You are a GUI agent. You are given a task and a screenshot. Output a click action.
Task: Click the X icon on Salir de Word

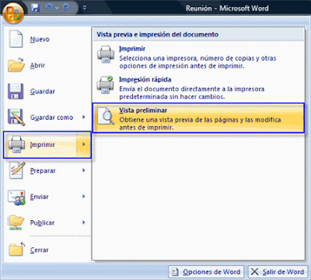pyautogui.click(x=254, y=271)
